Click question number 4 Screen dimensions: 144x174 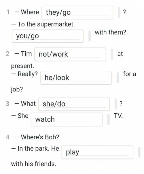7,137
